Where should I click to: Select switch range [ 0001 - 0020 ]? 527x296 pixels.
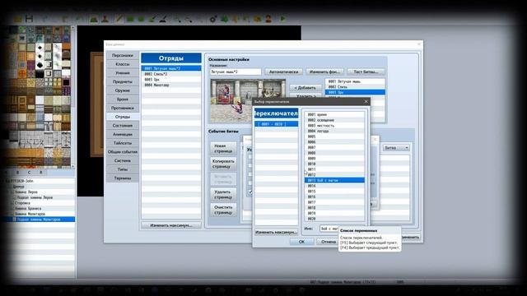point(276,124)
